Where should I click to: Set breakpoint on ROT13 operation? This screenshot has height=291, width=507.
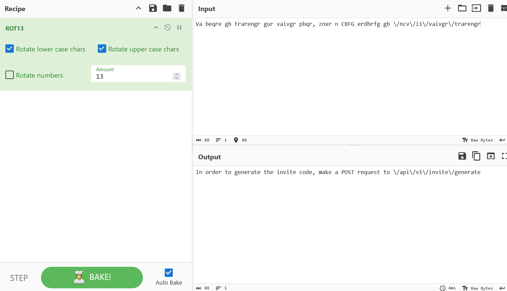[x=180, y=28]
